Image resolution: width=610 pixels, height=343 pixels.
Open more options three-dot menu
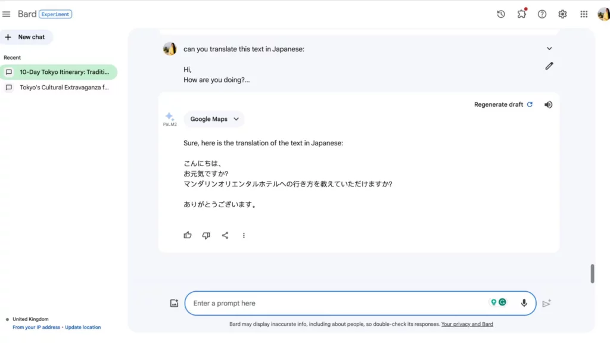coord(244,235)
